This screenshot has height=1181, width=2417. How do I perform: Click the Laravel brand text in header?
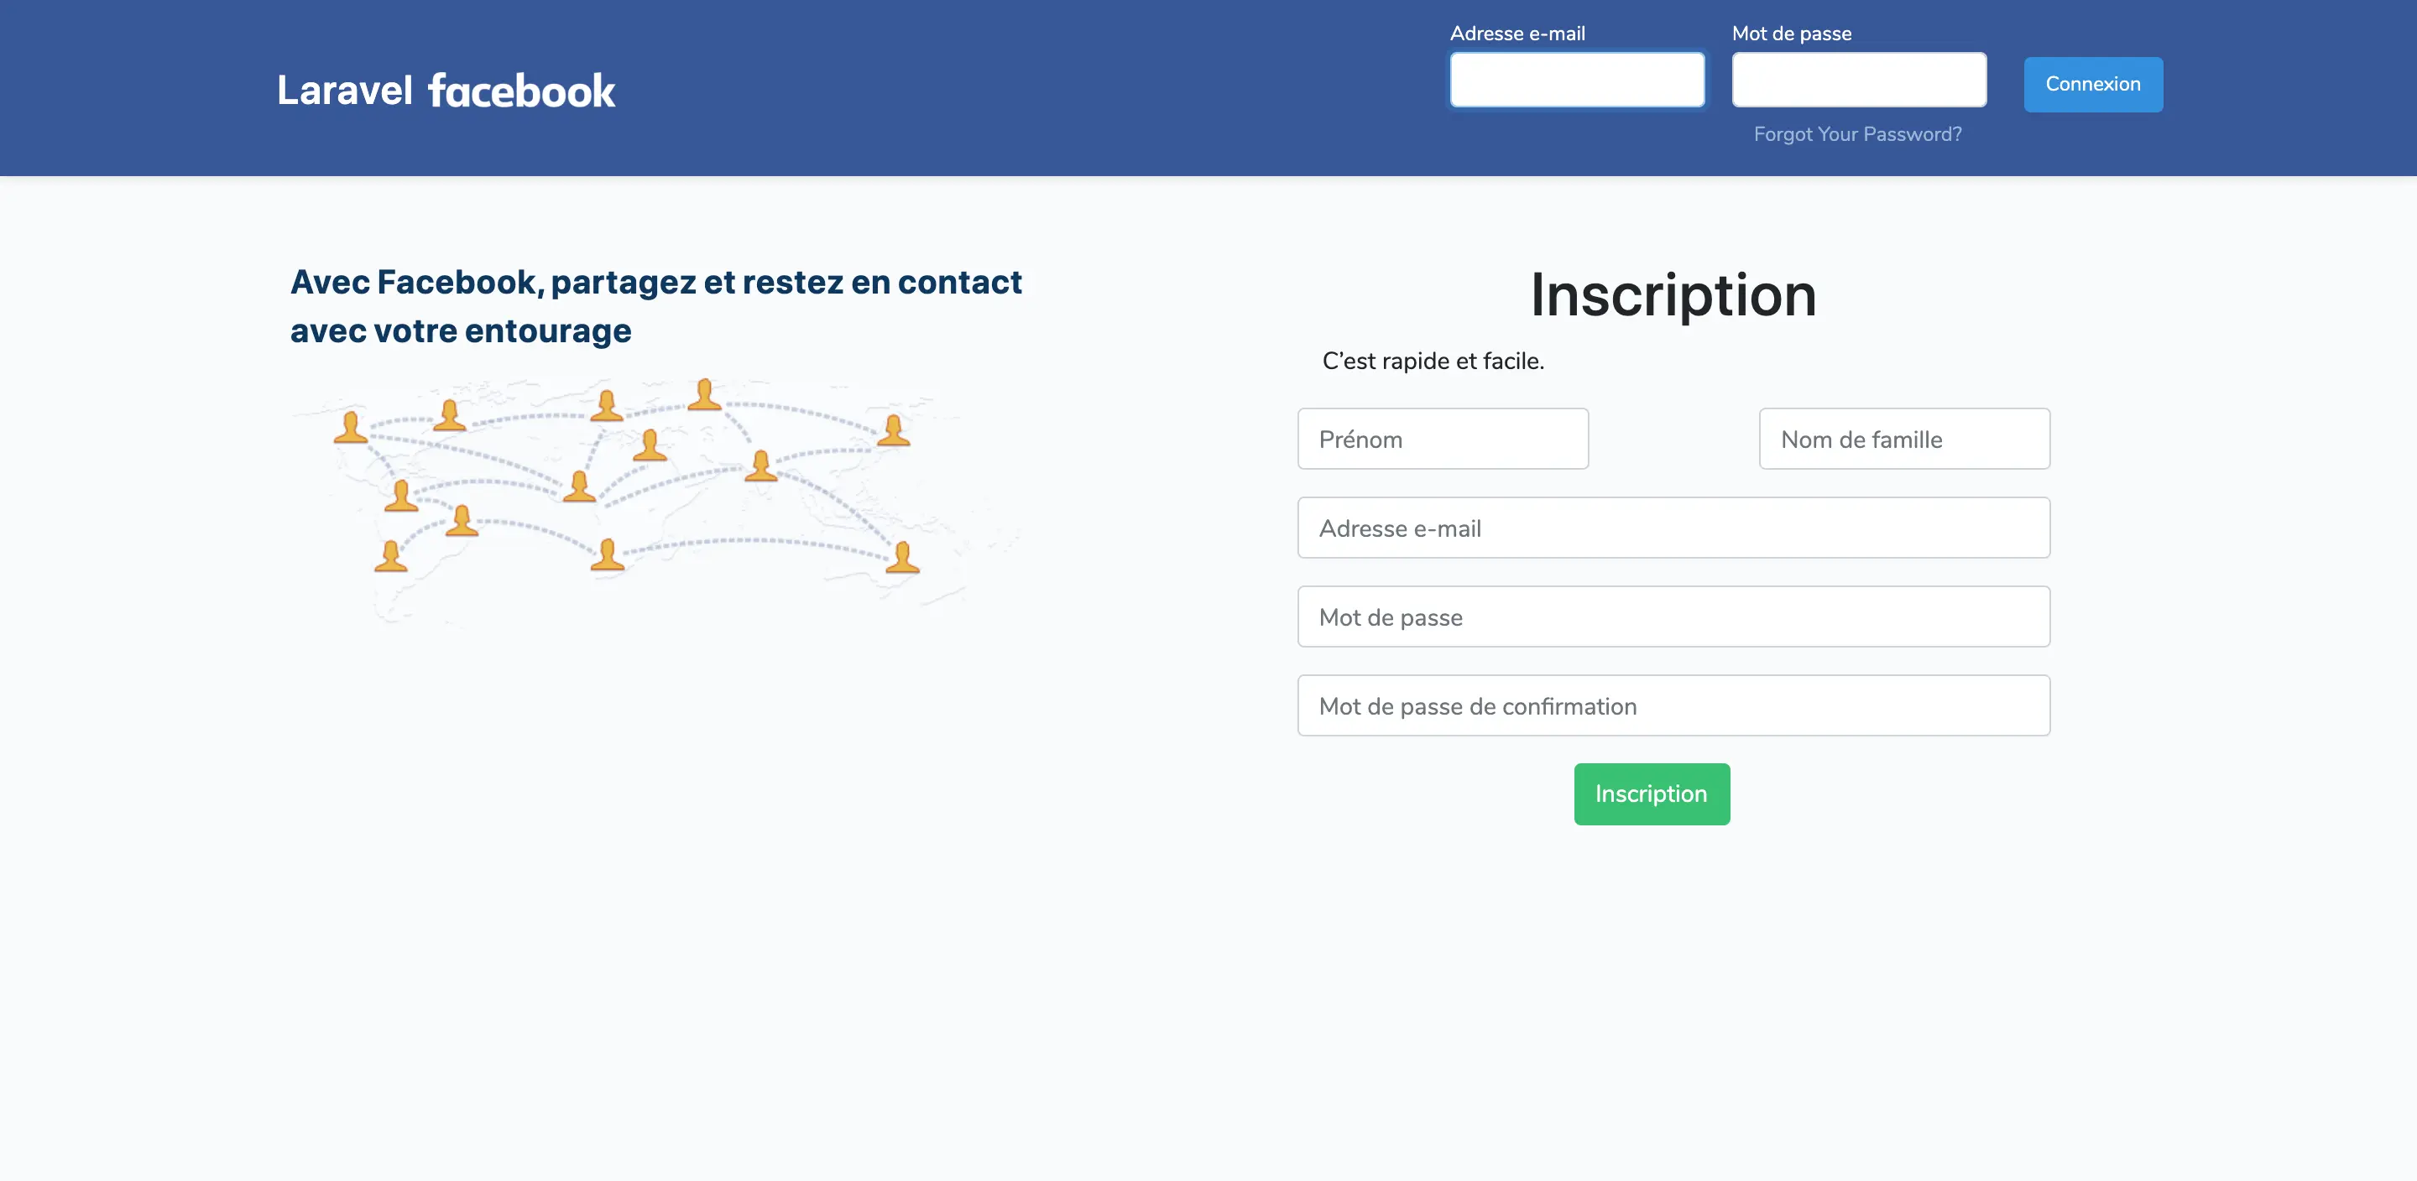344,90
